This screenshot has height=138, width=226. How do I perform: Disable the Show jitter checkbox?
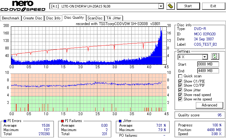(x=180, y=90)
